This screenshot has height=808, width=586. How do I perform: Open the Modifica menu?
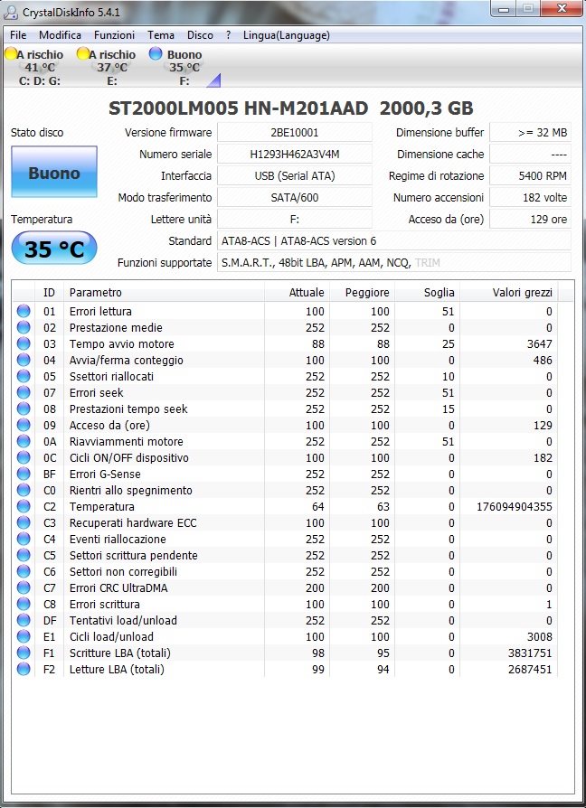(61, 35)
